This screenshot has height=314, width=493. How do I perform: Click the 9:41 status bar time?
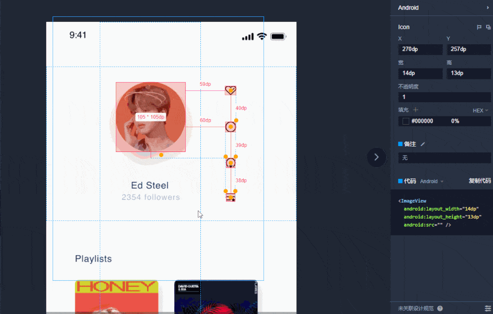pos(78,35)
